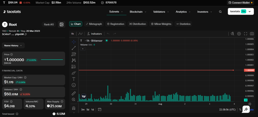Set chart range to 3m
The width and height of the screenshot is (258, 117).
tap(83, 109)
